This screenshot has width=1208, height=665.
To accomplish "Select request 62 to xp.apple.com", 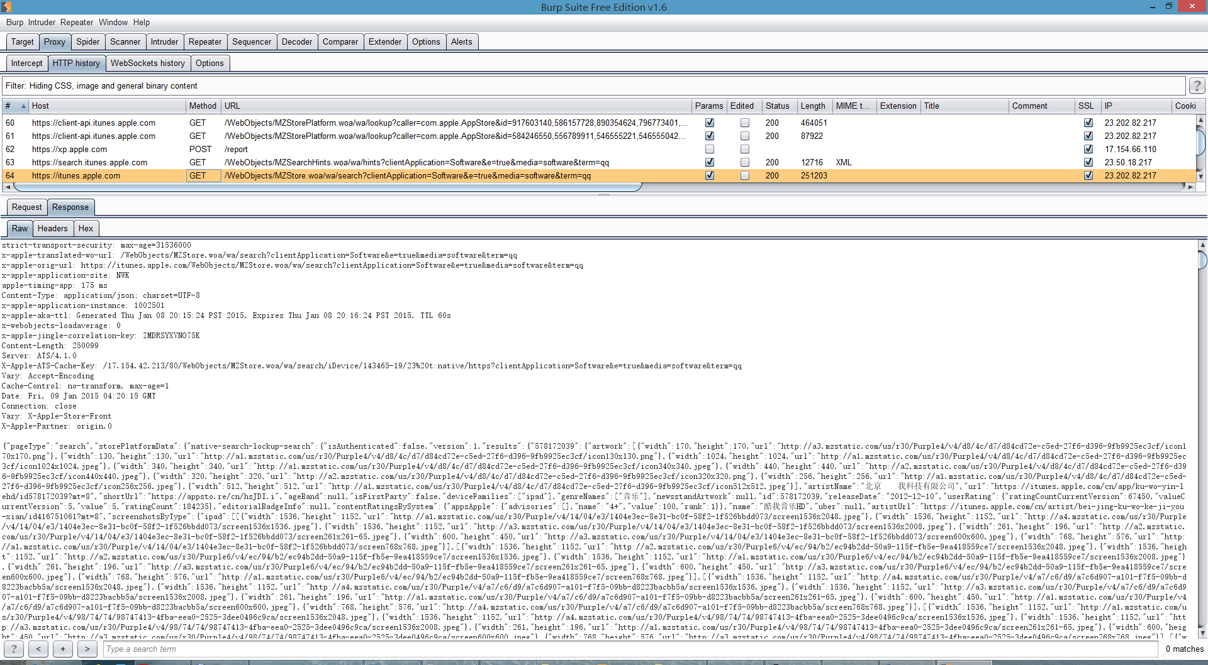I will (69, 150).
